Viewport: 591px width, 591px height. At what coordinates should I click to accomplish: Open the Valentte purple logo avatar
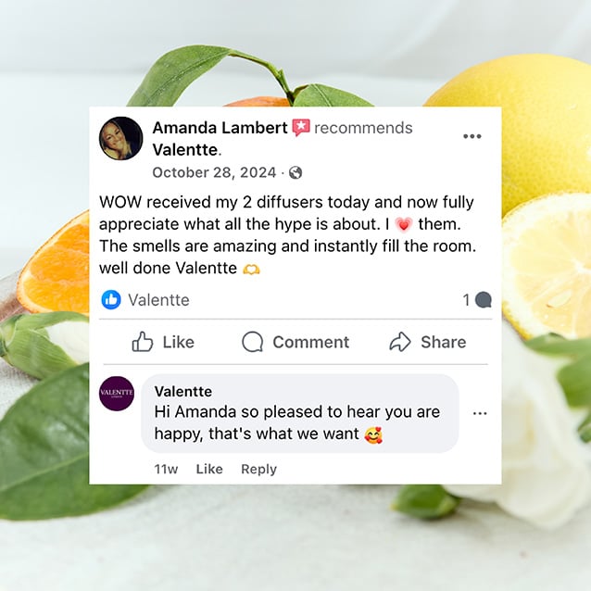point(117,394)
